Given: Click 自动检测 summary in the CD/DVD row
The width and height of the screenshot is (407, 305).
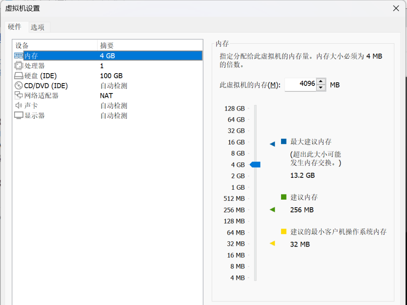Looking at the screenshot, I should point(114,86).
